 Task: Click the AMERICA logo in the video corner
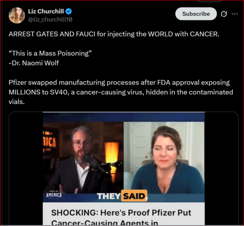click(x=54, y=195)
